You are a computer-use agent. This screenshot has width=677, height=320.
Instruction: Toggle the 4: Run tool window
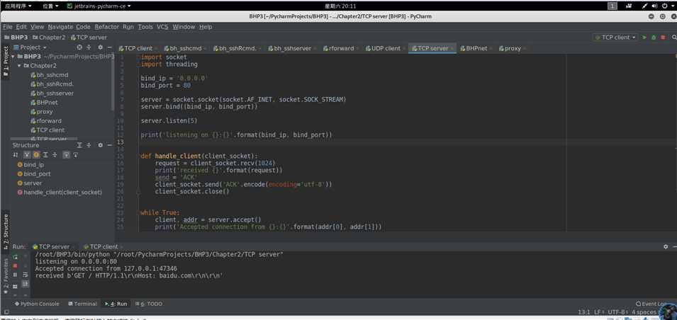point(116,304)
